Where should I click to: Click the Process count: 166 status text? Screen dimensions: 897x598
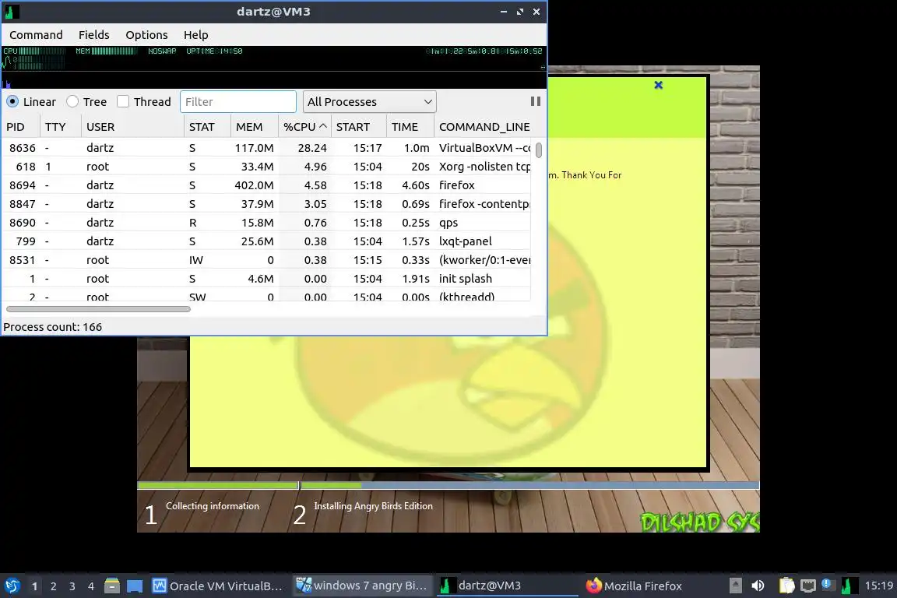click(x=53, y=327)
